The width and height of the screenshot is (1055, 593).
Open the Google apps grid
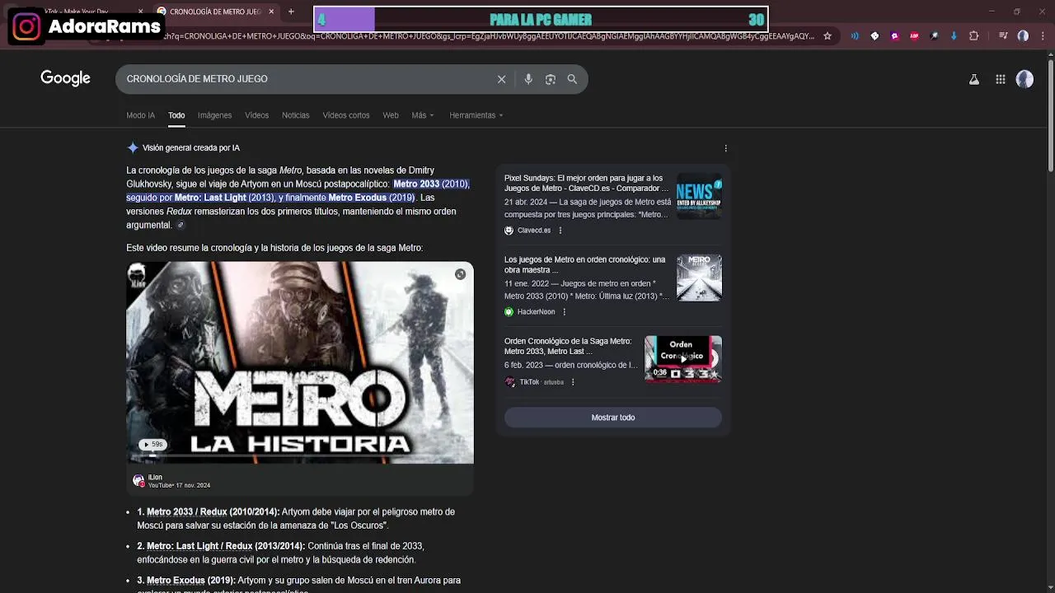1000,79
